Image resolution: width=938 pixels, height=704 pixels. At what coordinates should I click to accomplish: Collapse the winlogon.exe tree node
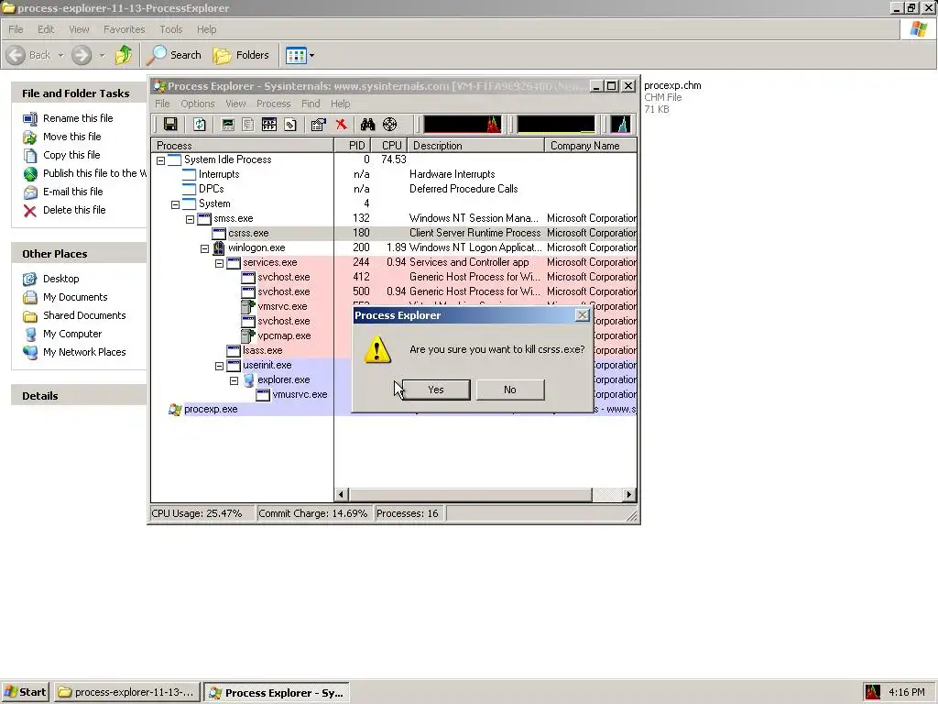coord(204,248)
